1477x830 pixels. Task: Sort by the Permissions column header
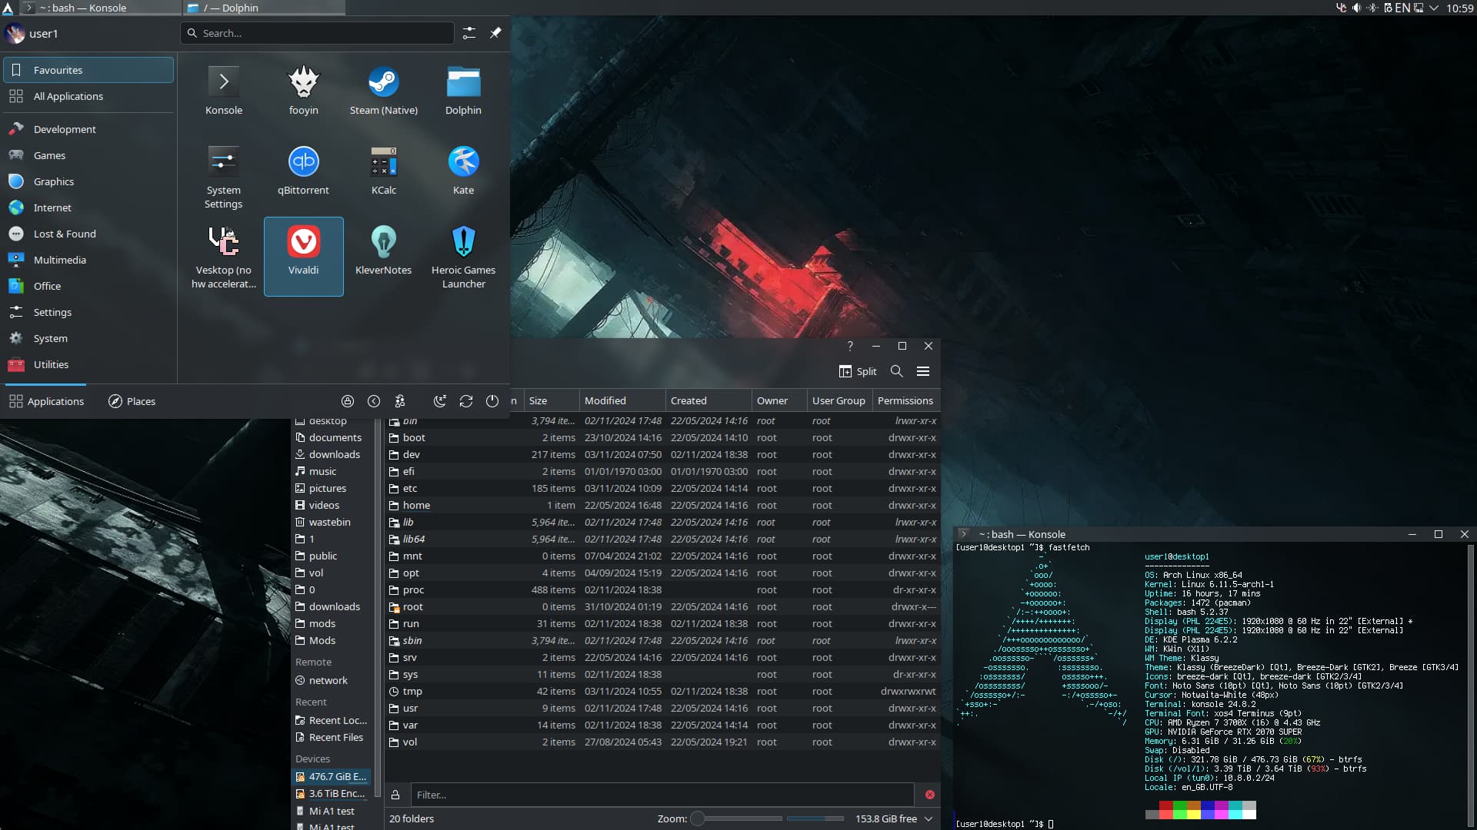coord(905,400)
